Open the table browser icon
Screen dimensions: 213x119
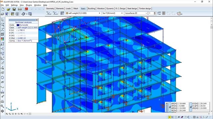[x=13, y=14]
